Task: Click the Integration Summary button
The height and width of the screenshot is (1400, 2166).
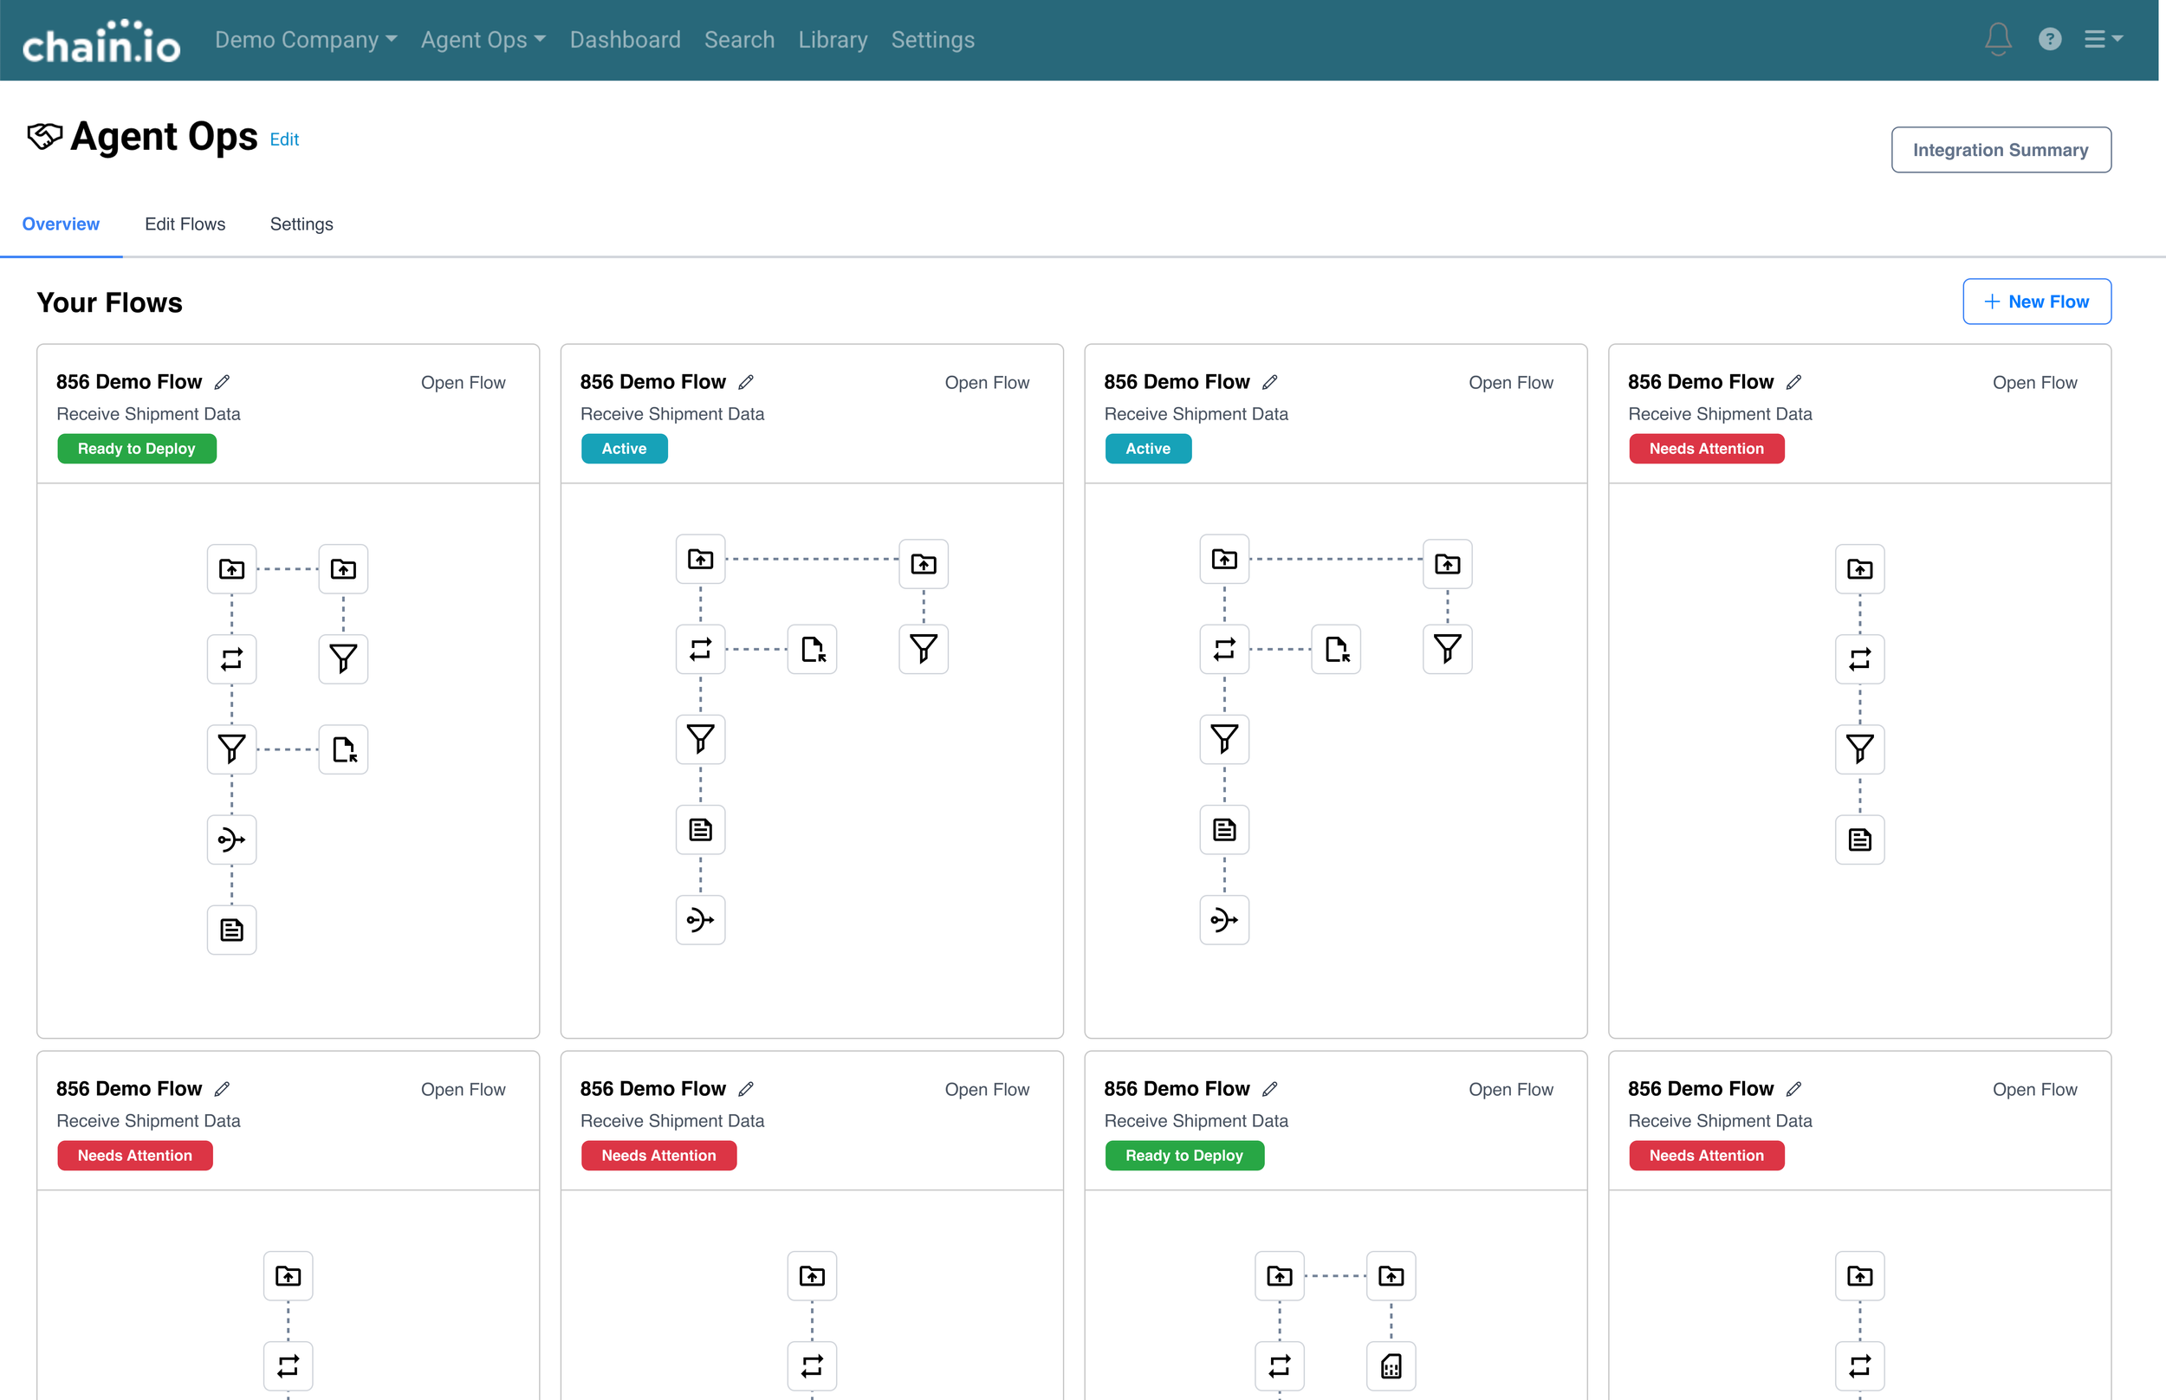Action: [x=2000, y=150]
